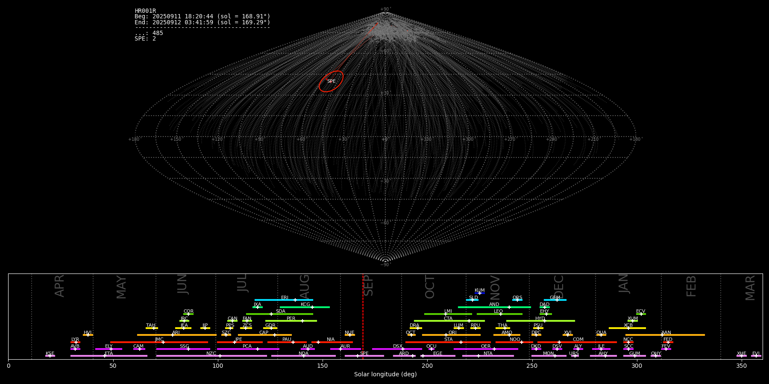The width and height of the screenshot is (769, 384).
Task: Click the '...: 485' count text
Action: pyautogui.click(x=149, y=33)
